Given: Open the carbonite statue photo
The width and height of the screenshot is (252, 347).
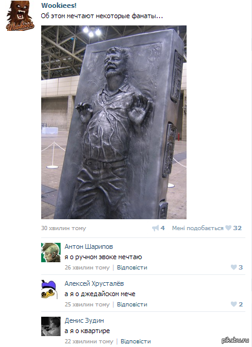Looking at the screenshot, I should pyautogui.click(x=114, y=122).
